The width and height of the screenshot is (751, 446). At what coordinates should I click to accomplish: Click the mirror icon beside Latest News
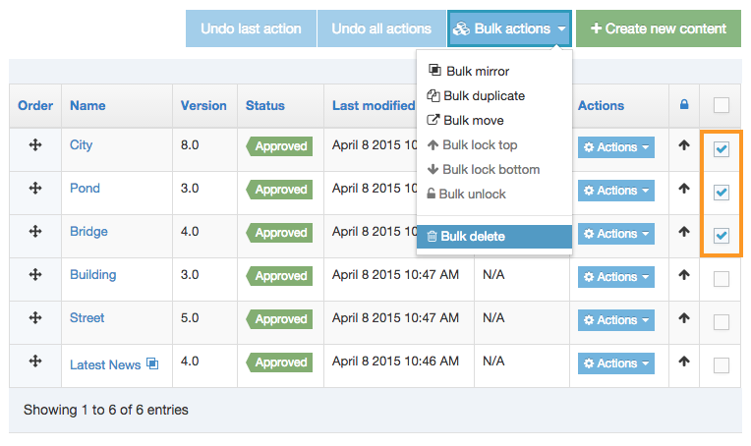pos(152,363)
